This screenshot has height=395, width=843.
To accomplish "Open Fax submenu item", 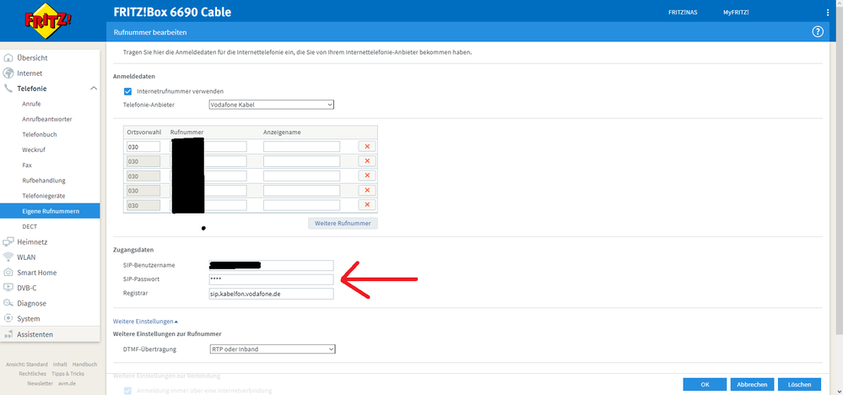I will pos(27,165).
